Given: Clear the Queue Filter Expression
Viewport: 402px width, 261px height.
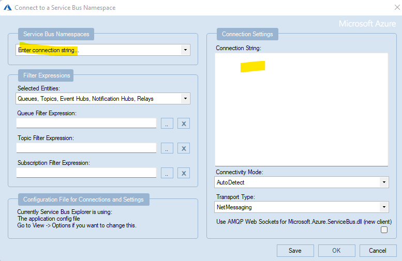Looking at the screenshot, I should (x=184, y=124).
